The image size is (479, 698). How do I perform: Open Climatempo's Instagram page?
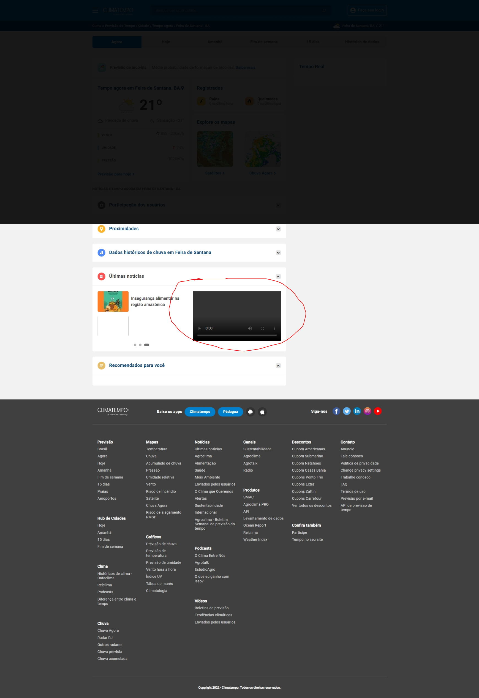click(367, 411)
